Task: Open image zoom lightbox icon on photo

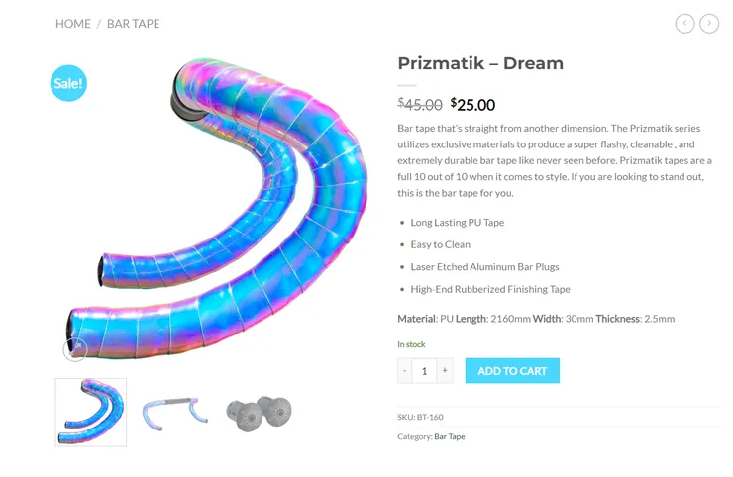Action: 75,349
